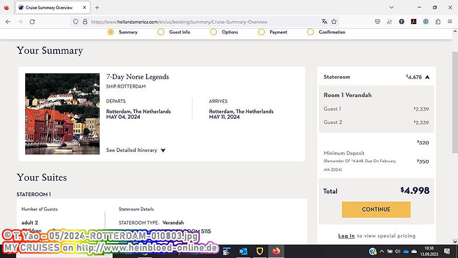This screenshot has height=258, width=458.
Task: Click the Log In link
Action: pos(346,236)
